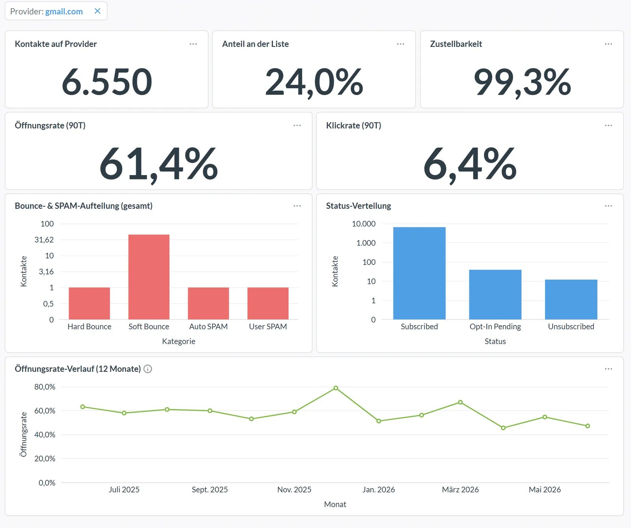Open menu for Kontakte auf Provider card
This screenshot has height=528, width=631.
click(x=193, y=44)
